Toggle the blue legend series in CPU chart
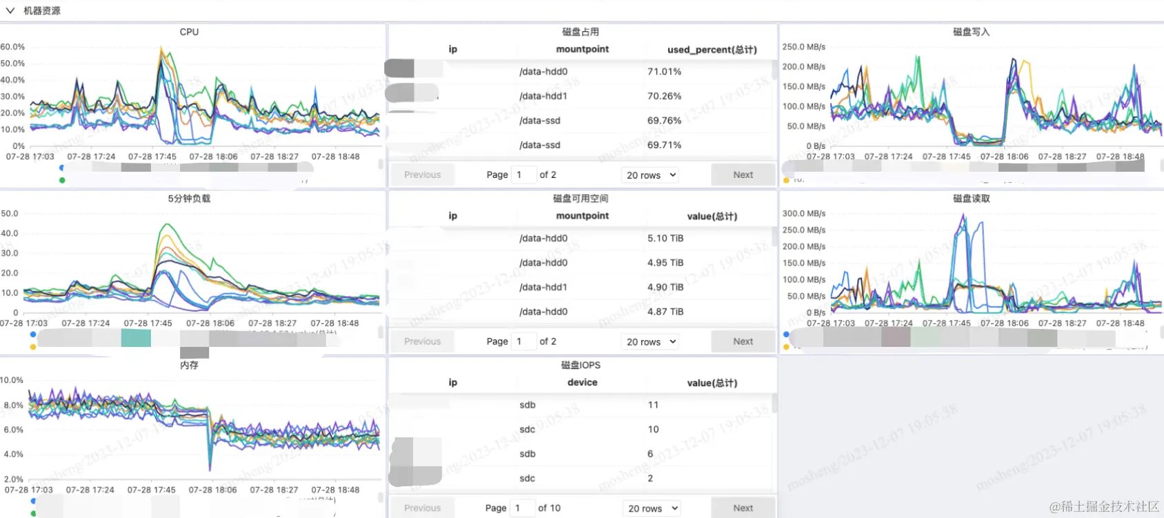 click(x=62, y=168)
